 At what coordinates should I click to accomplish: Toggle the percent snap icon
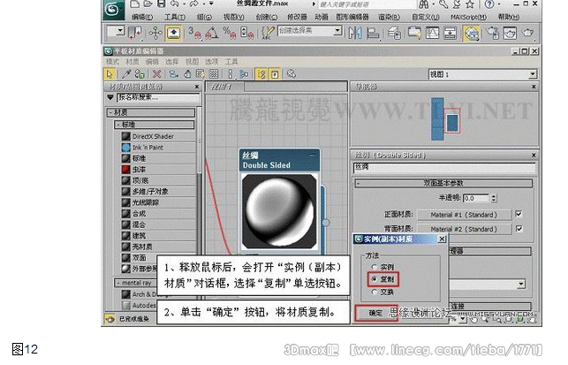[x=230, y=33]
